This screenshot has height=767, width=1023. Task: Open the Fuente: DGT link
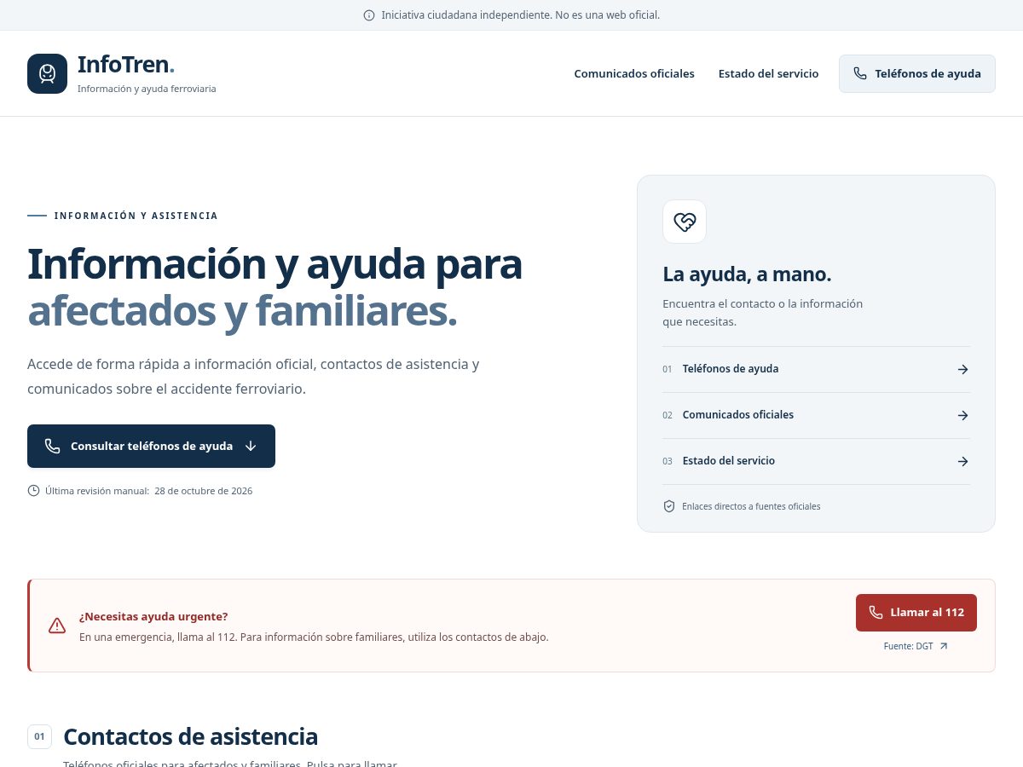pyautogui.click(x=916, y=646)
